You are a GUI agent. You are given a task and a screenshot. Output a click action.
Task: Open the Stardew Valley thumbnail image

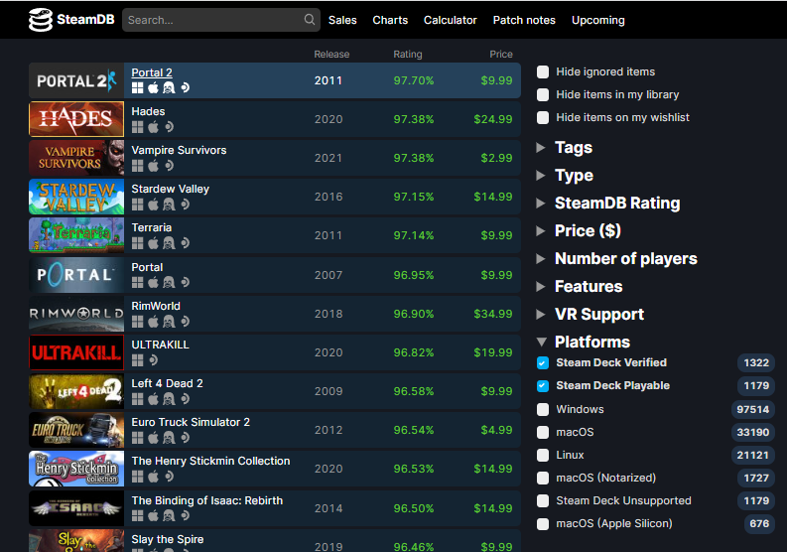[x=76, y=197]
